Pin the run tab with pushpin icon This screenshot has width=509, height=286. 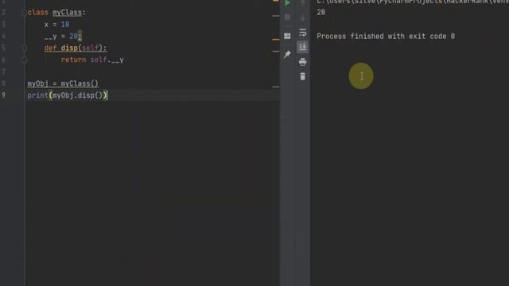click(x=287, y=55)
